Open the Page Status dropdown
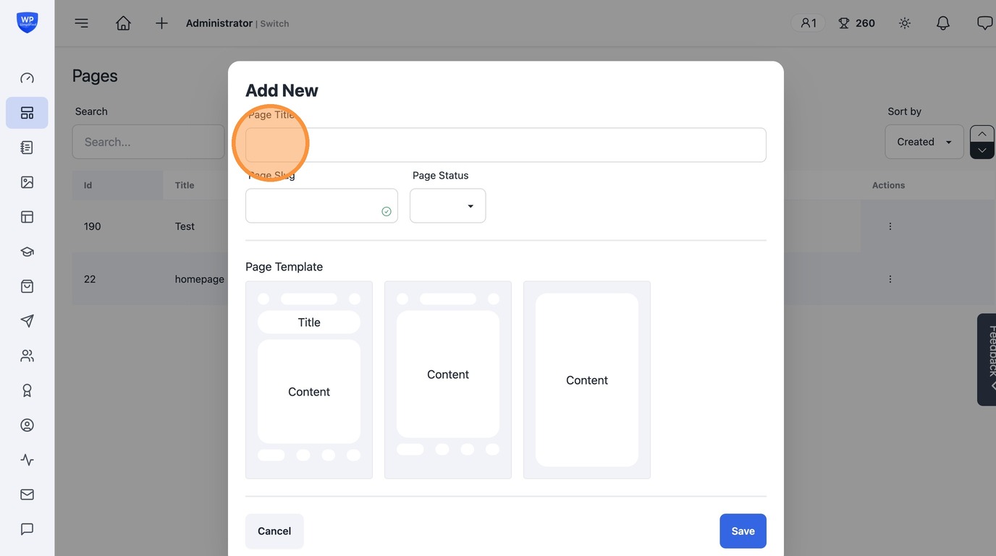This screenshot has width=996, height=556. (x=447, y=206)
